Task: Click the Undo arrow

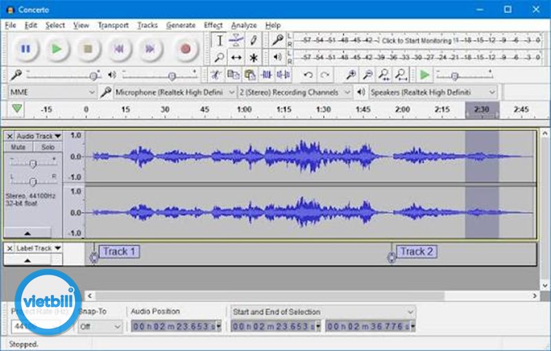Action: tap(308, 75)
